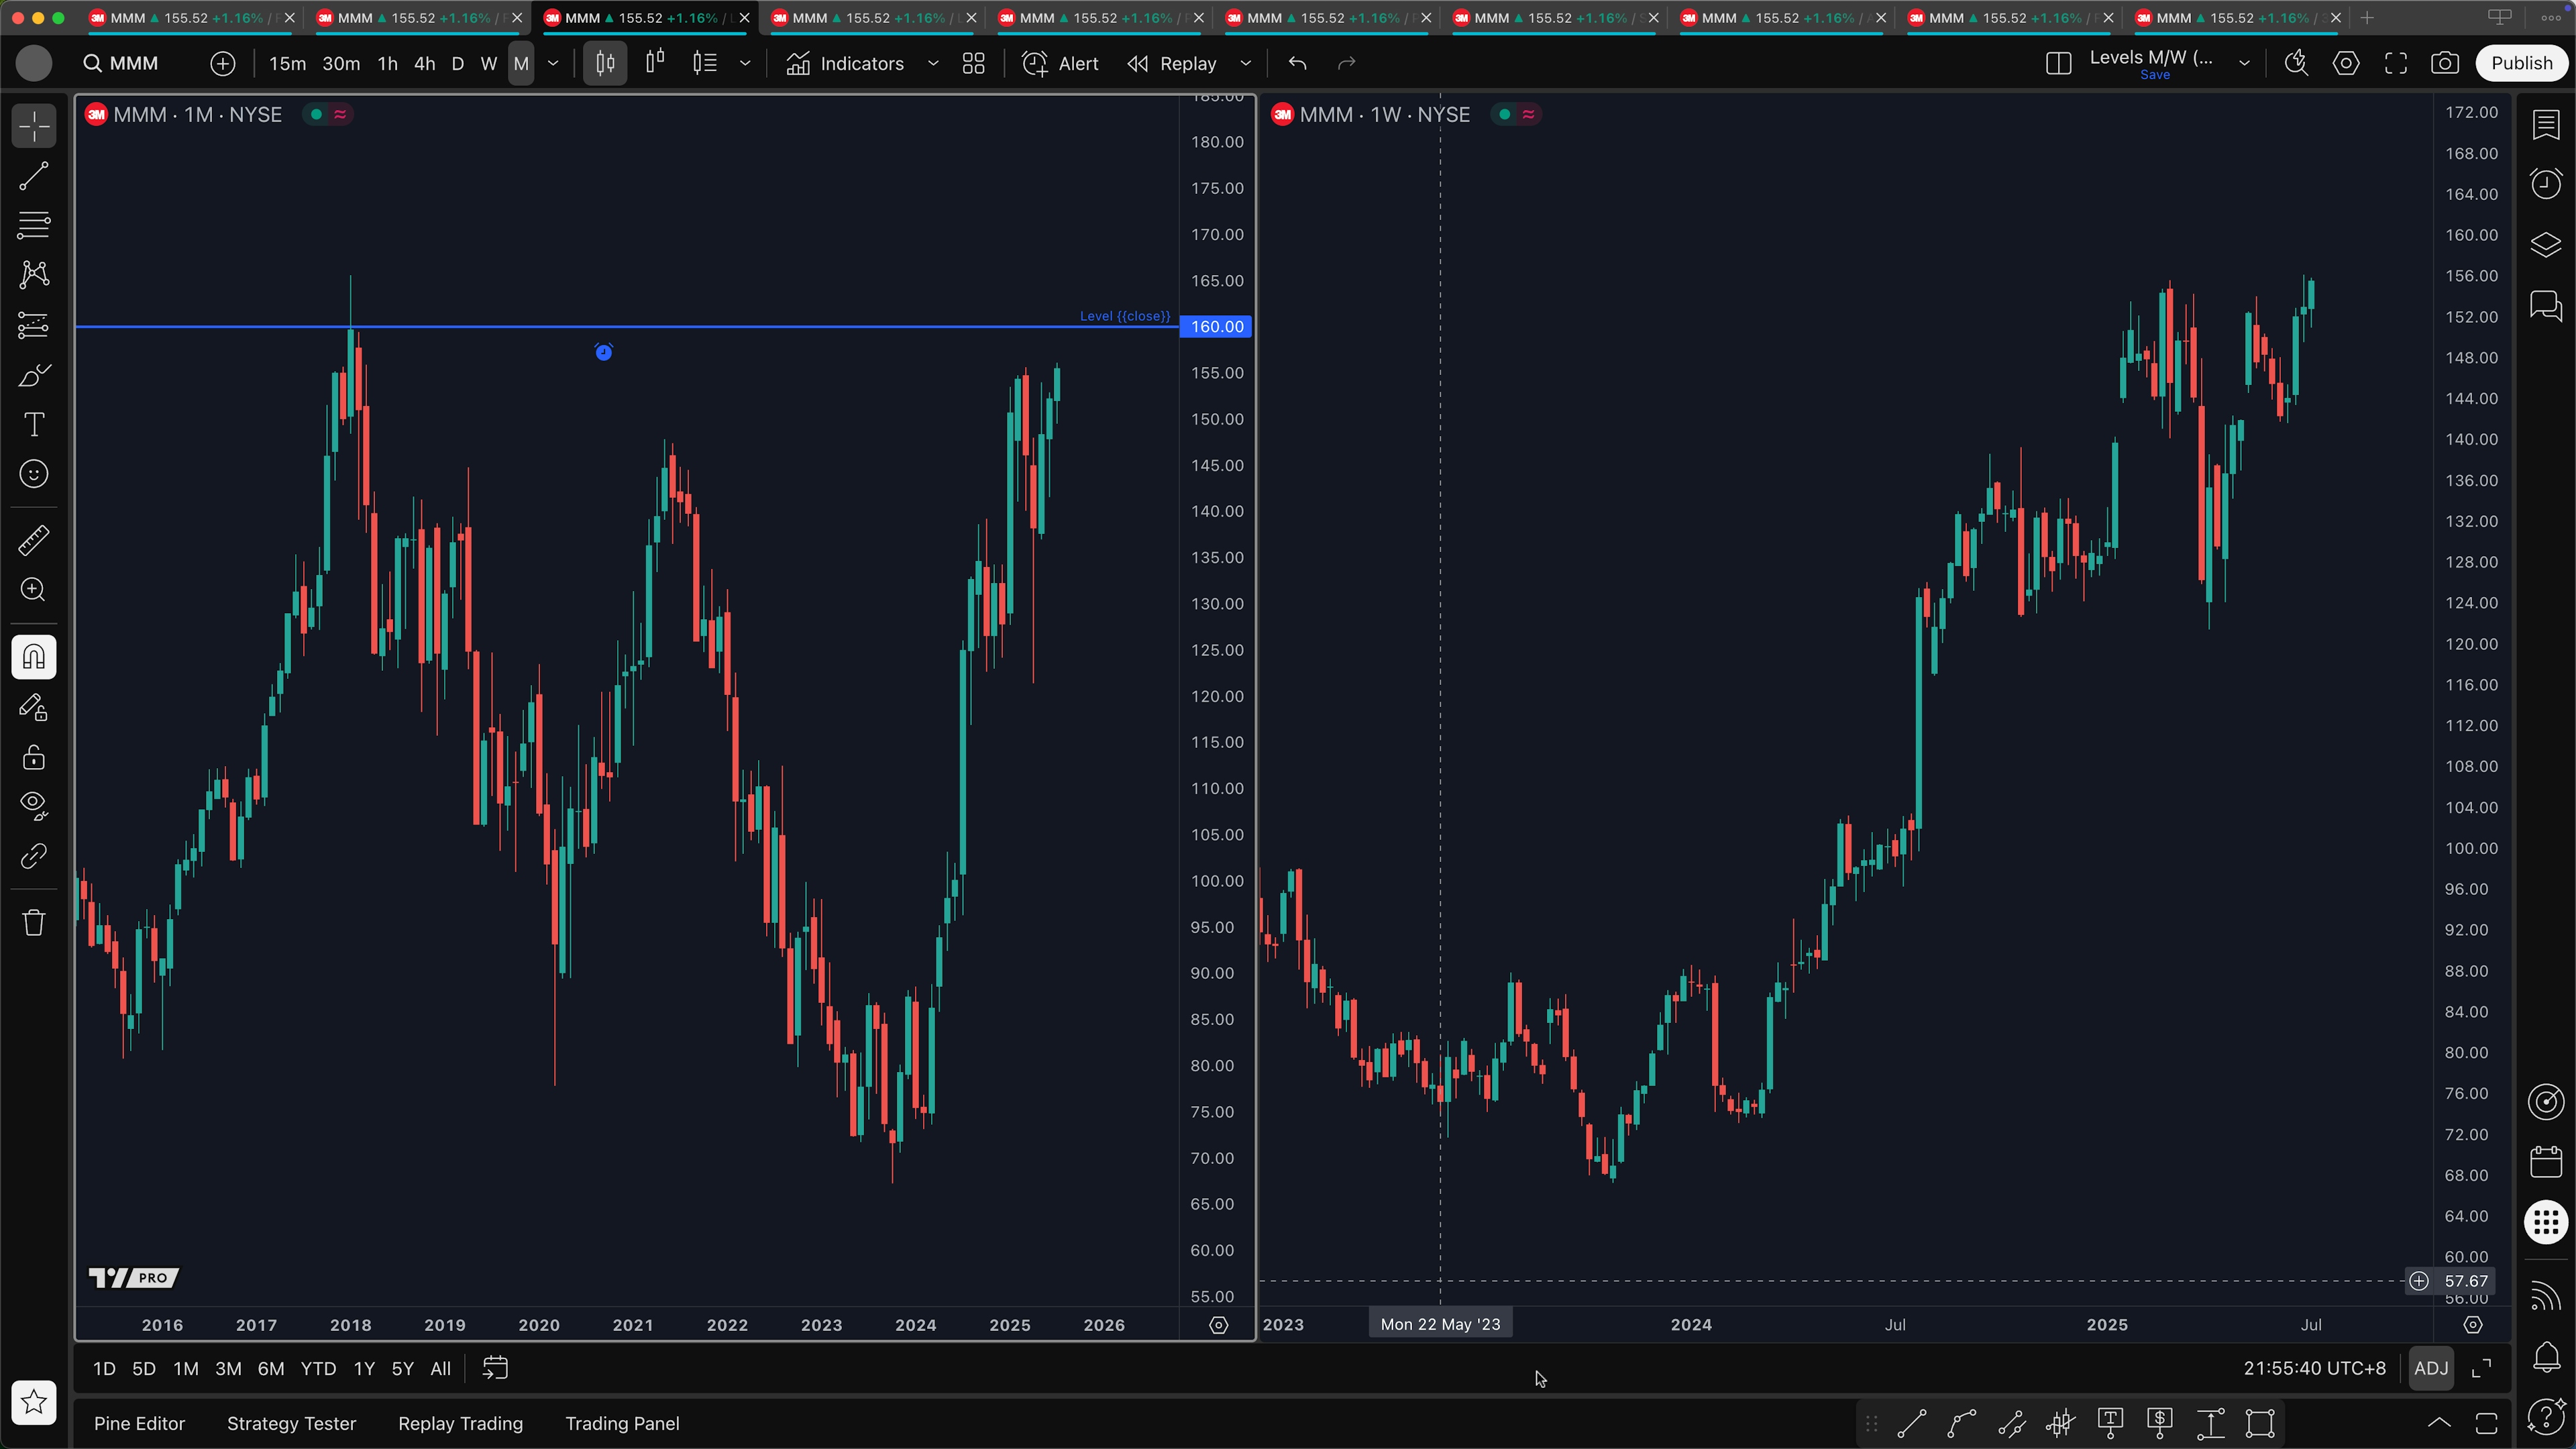
Task: Open the watchlist panel icon
Action: click(2546, 125)
